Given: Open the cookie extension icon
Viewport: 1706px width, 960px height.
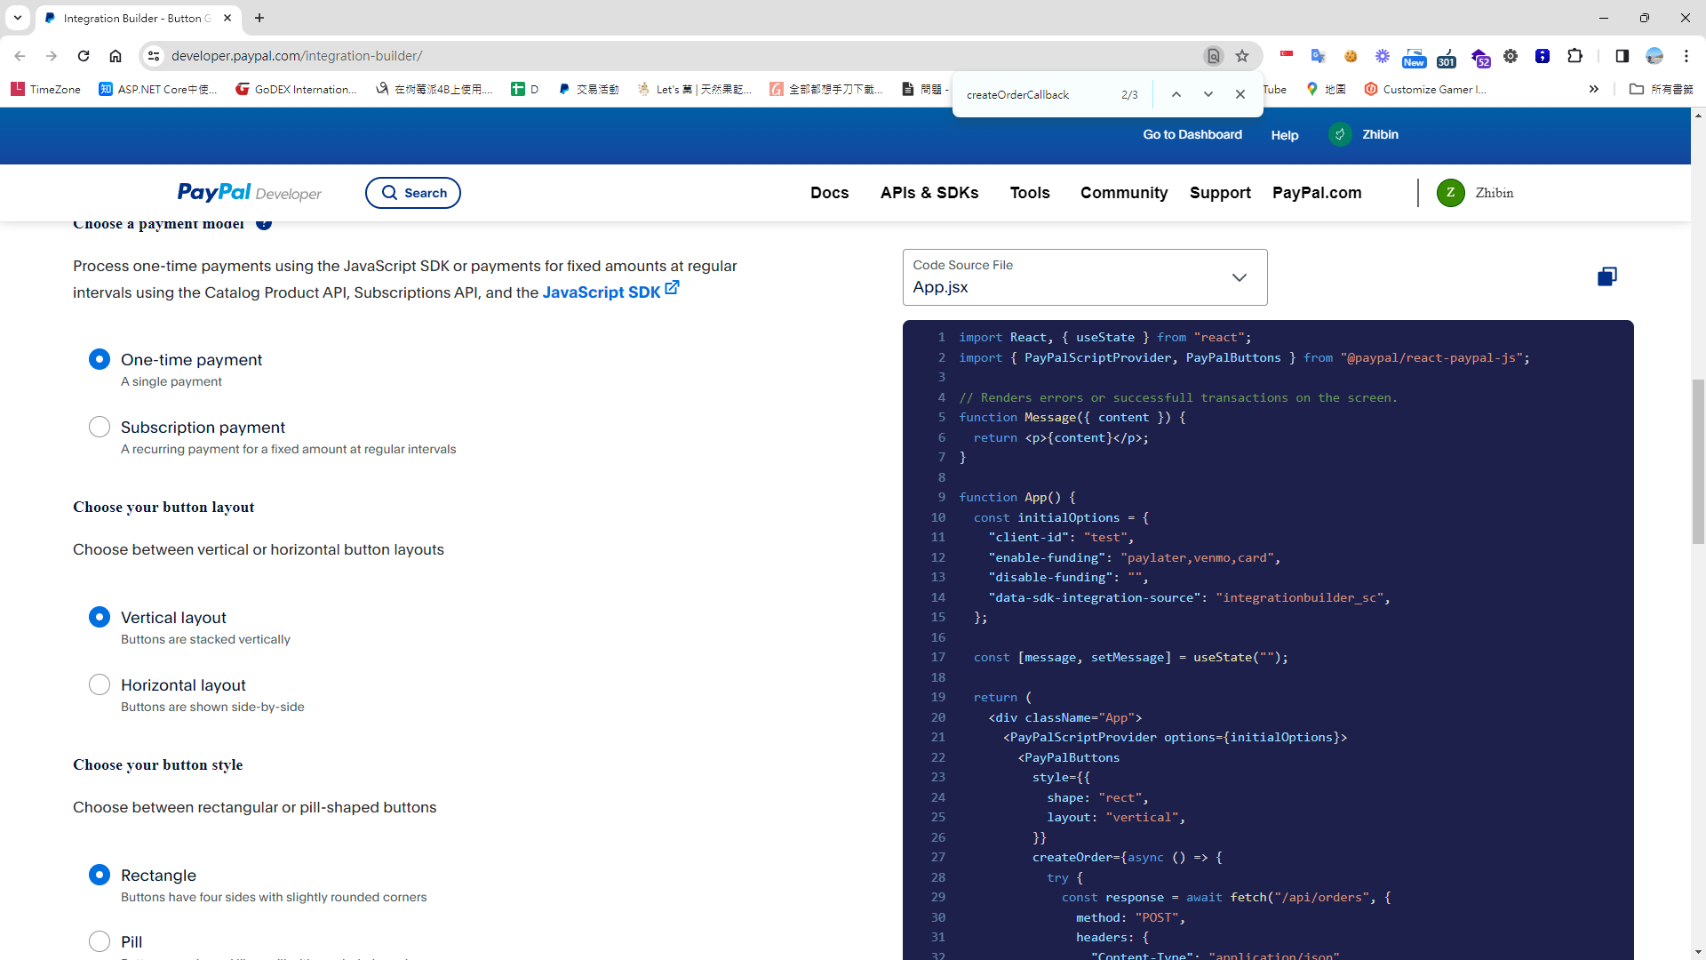Looking at the screenshot, I should click(1350, 56).
